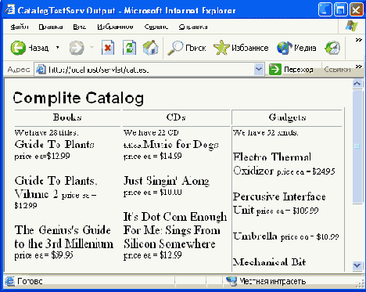Click the Search magnifier icon
The height and width of the screenshot is (292, 366).
pyautogui.click(x=175, y=48)
